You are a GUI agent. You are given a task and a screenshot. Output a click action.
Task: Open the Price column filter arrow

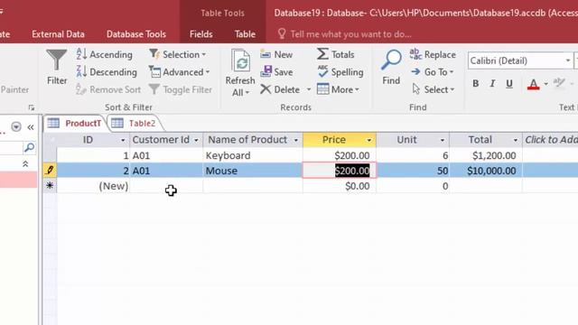368,141
